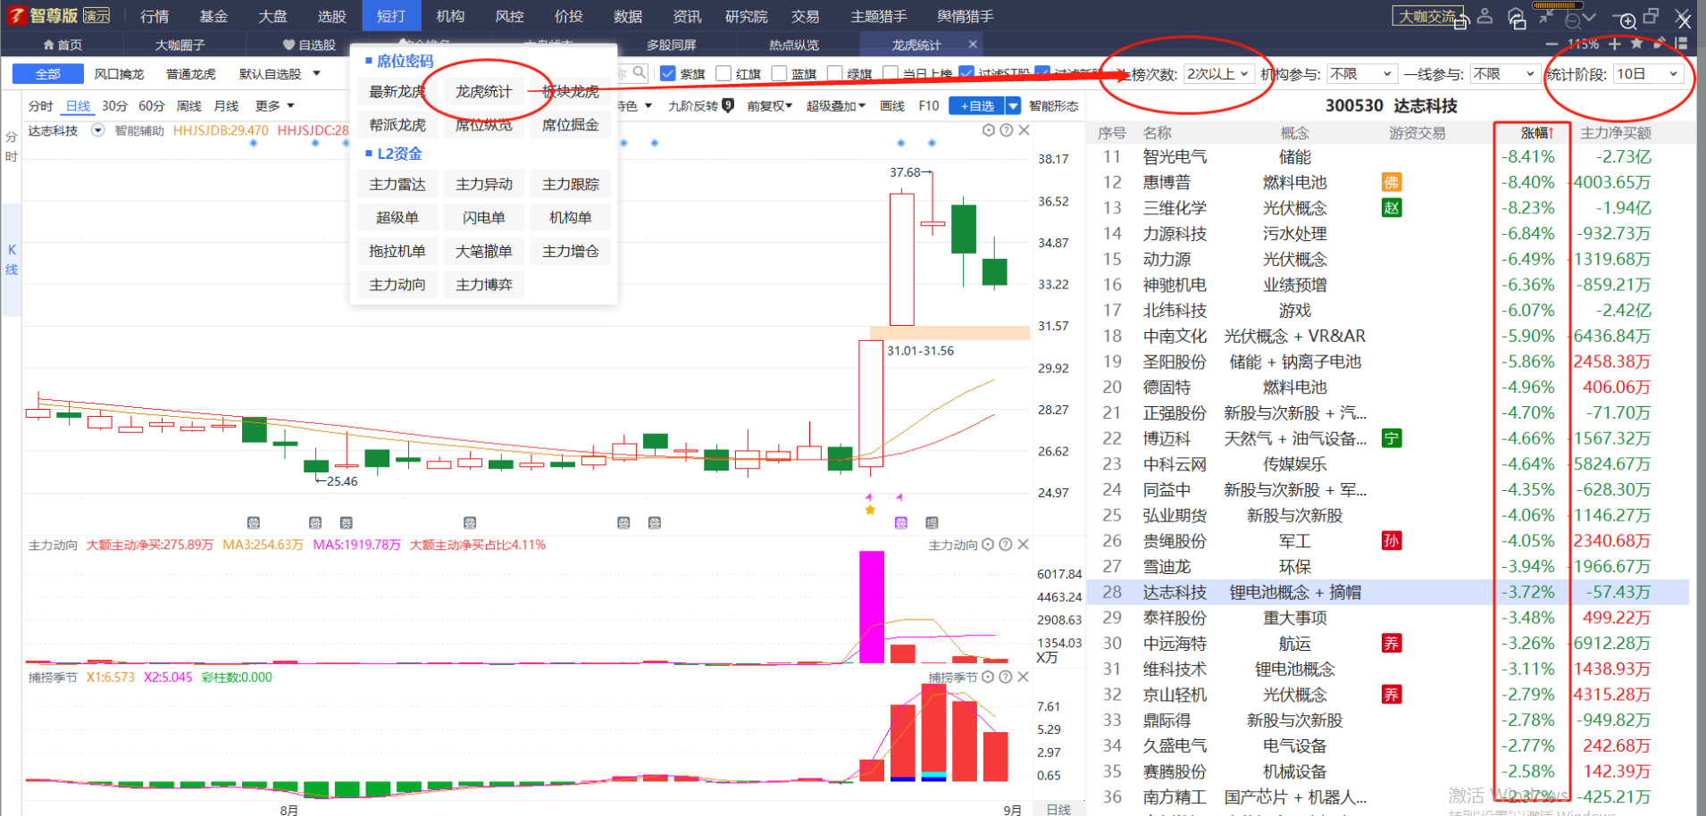Open the circled dropdown next to 达志科技

(98, 130)
